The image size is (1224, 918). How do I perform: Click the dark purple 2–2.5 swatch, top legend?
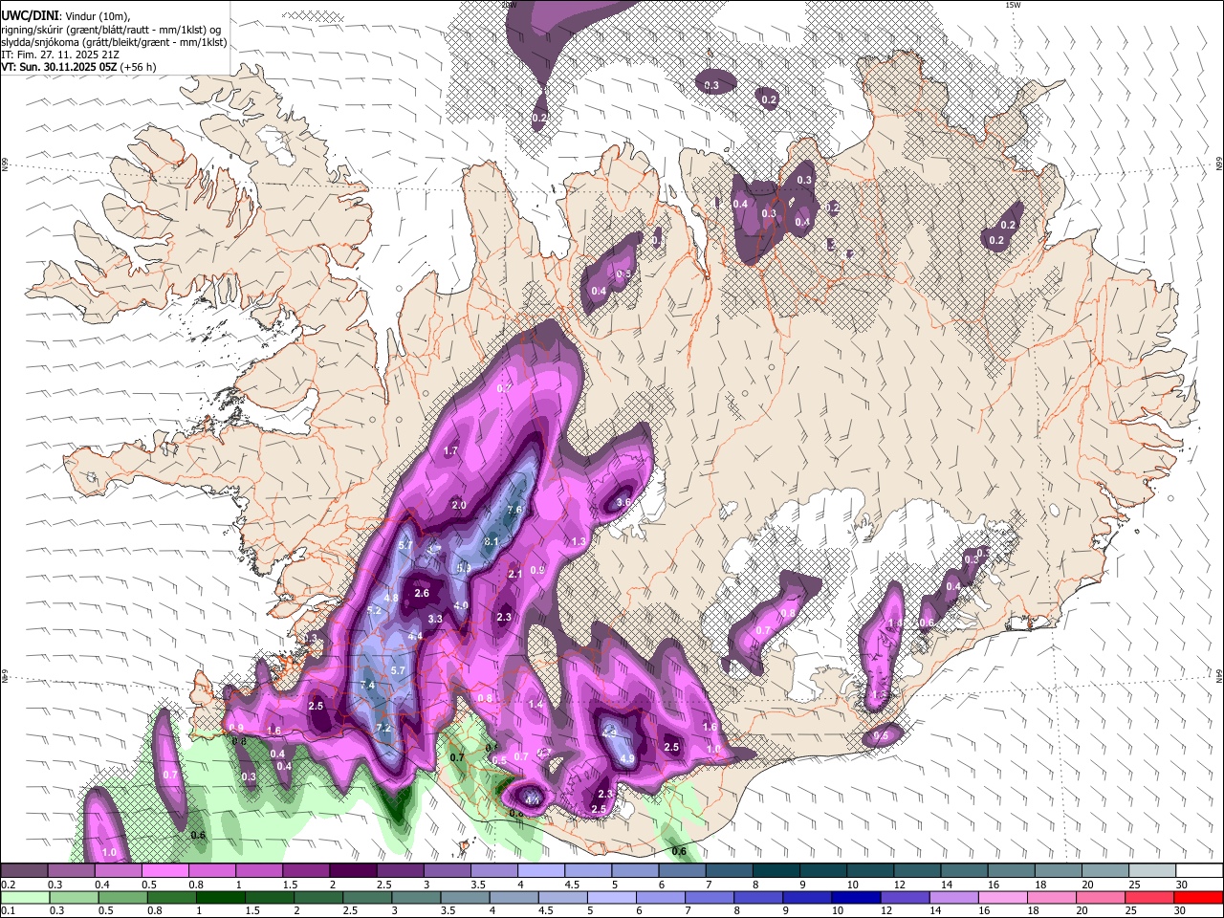point(355,870)
